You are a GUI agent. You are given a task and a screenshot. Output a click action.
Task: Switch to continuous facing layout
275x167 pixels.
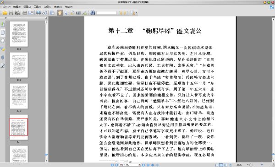(x=230, y=165)
